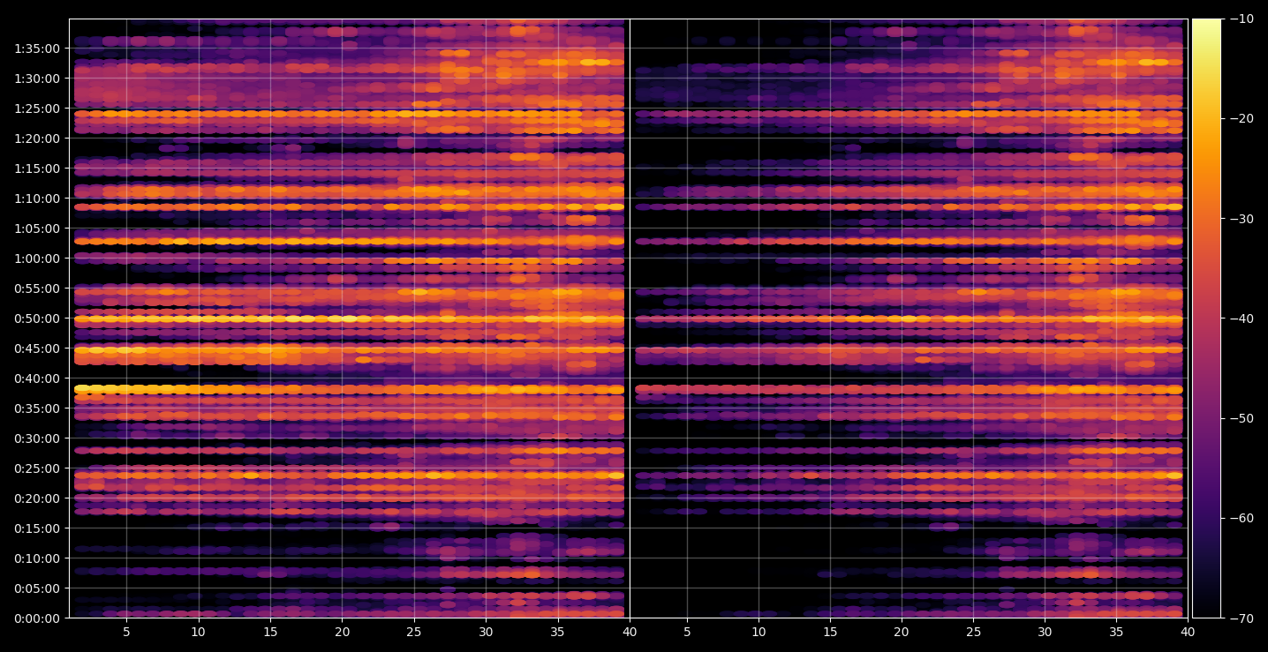Select the 0:40:00 time axis label

click(38, 378)
